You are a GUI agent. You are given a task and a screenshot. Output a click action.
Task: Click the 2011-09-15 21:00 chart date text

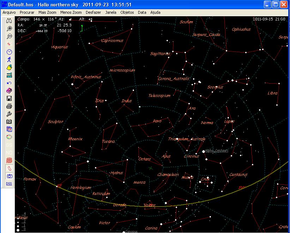point(269,19)
